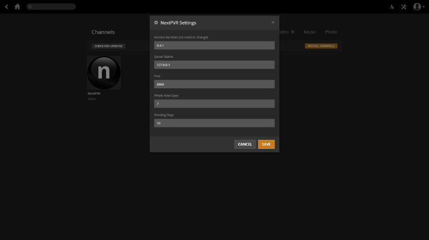Switch to the Music channels tab
The image size is (429, 240).
[310, 32]
